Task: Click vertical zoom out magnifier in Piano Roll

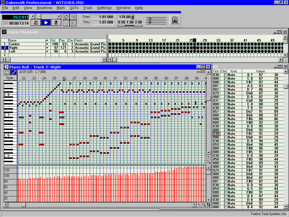Action: click(x=209, y=157)
